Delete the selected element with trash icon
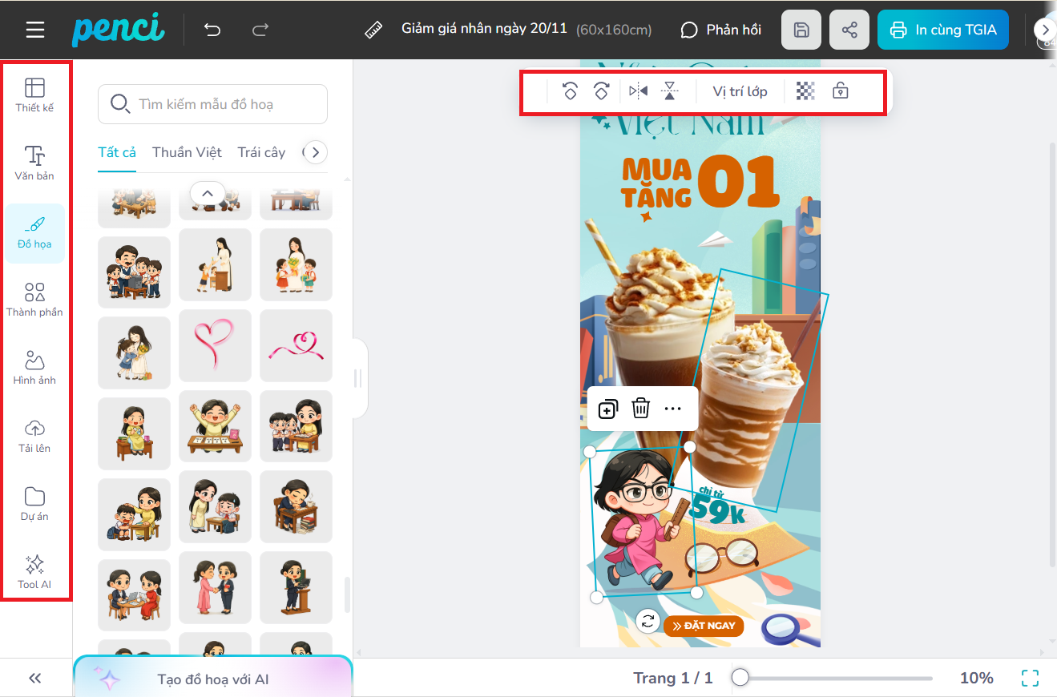Image resolution: width=1057 pixels, height=697 pixels. pos(640,409)
